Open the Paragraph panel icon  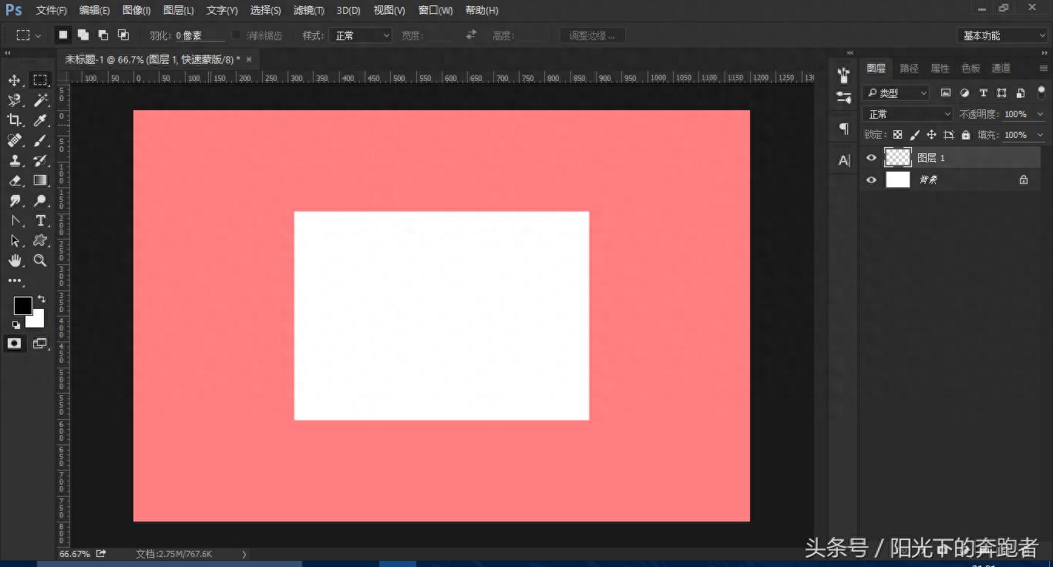843,129
